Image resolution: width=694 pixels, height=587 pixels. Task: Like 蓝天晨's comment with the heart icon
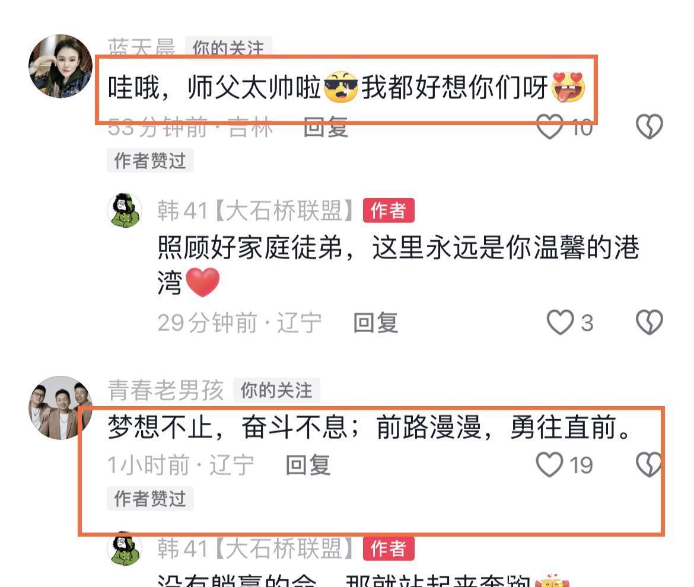point(550,126)
